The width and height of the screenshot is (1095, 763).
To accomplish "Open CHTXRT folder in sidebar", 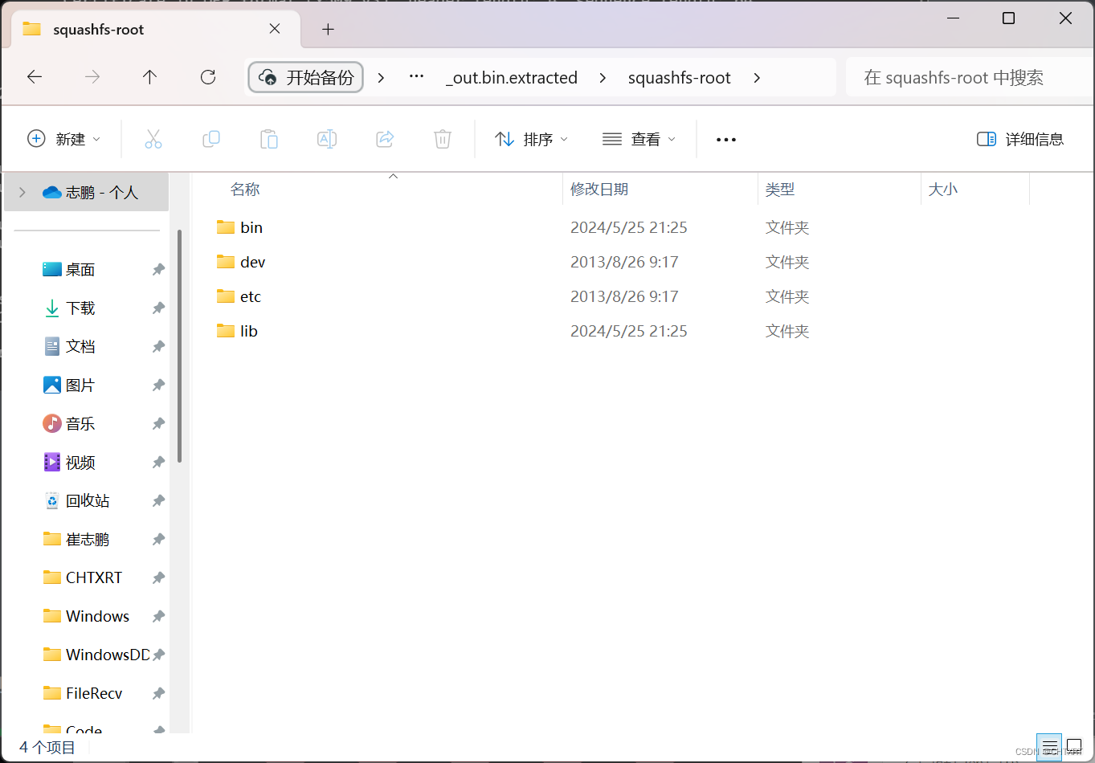I will coord(94,578).
